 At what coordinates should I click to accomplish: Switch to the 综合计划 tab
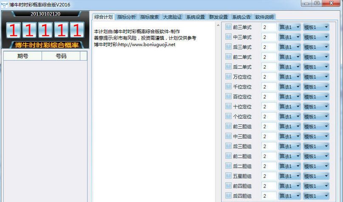click(x=103, y=17)
